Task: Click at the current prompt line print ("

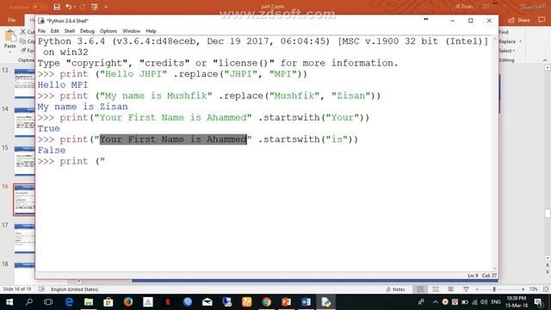Action: coord(71,161)
